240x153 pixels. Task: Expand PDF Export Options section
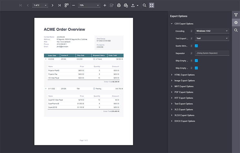pyautogui.click(x=184, y=92)
